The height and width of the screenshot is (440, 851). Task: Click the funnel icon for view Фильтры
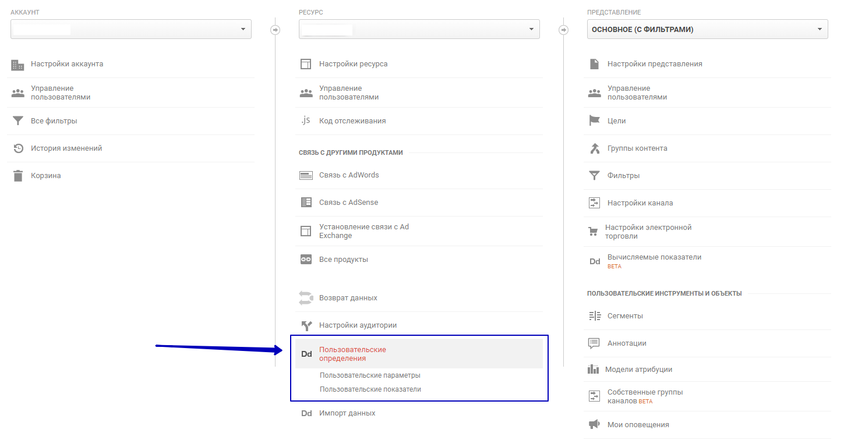coord(594,176)
